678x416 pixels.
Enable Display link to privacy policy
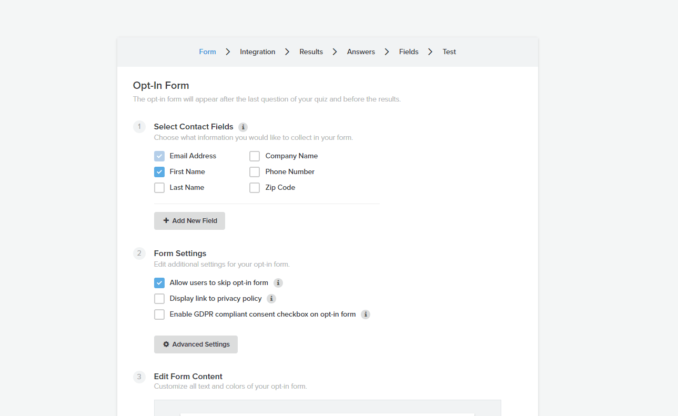point(159,299)
